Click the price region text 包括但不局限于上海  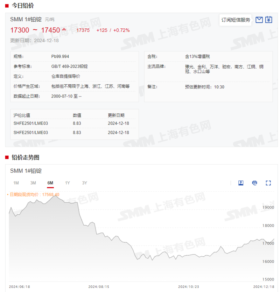90,86
